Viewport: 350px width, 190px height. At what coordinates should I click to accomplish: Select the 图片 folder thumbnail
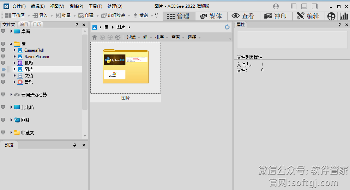(126, 68)
